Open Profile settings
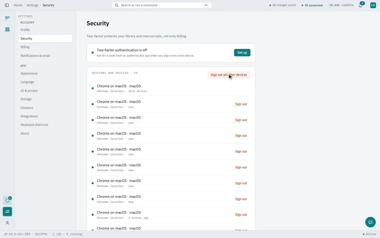The height and width of the screenshot is (238, 380). 45,30
